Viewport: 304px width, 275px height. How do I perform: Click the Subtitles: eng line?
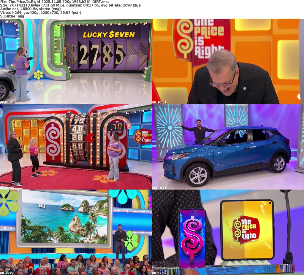pos(12,16)
